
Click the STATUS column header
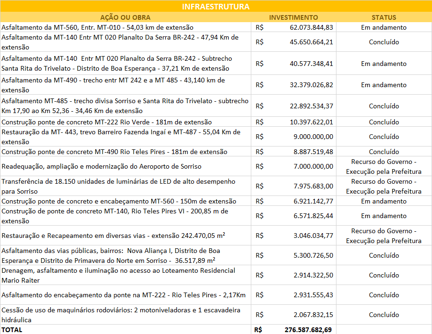(x=384, y=17)
